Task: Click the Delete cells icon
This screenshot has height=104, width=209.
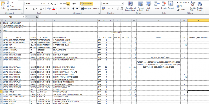Action: 164,4
